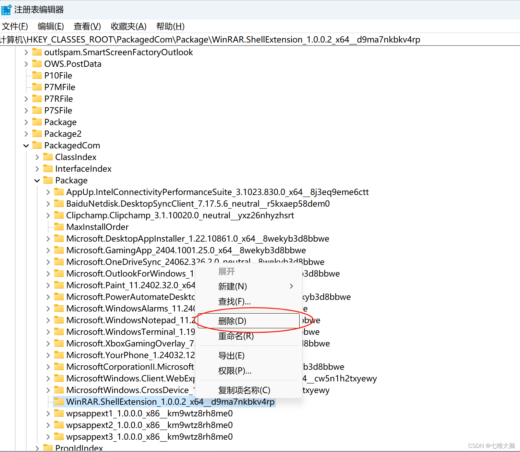
Task: Click the Microsoft.OneDriveSync folder icon
Action: pos(59,261)
